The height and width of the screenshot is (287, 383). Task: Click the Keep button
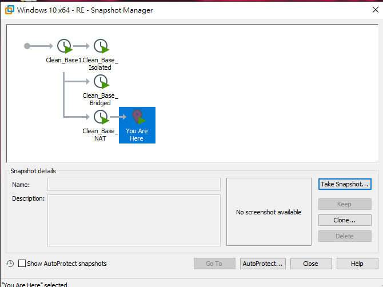pos(345,204)
